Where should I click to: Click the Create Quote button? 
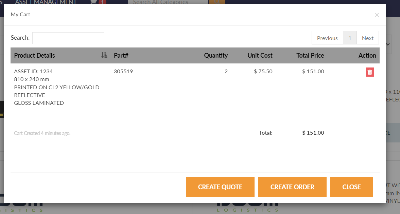(220, 187)
